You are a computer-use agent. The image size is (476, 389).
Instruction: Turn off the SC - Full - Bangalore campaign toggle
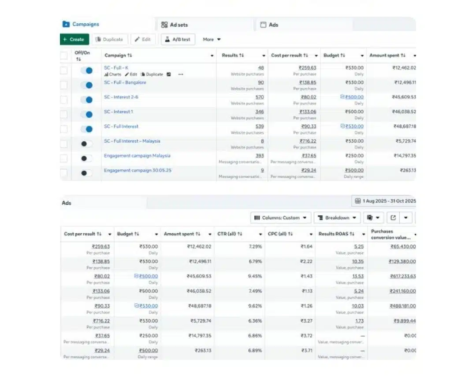click(87, 85)
